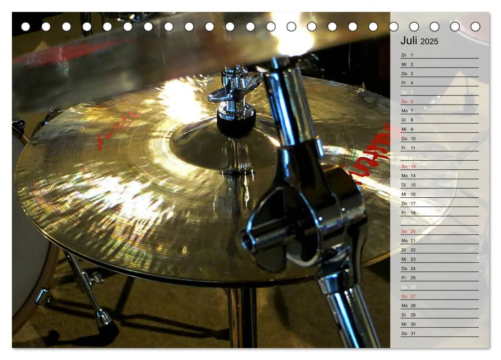Image resolution: width=501 pixels, height=360 pixels.
Task: Click the first binding hole at top left
Action: [25, 27]
